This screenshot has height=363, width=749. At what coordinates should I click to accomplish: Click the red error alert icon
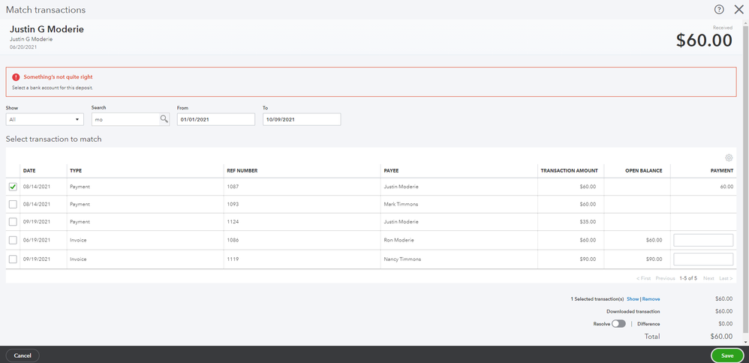17,77
